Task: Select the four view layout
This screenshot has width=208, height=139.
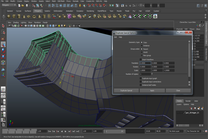Action: click(3, 95)
